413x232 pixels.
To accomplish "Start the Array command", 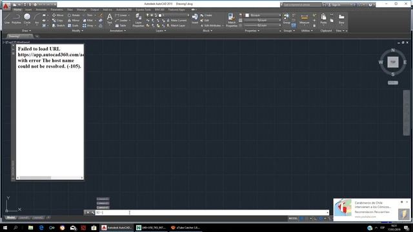I will pyautogui.click(x=88, y=26).
